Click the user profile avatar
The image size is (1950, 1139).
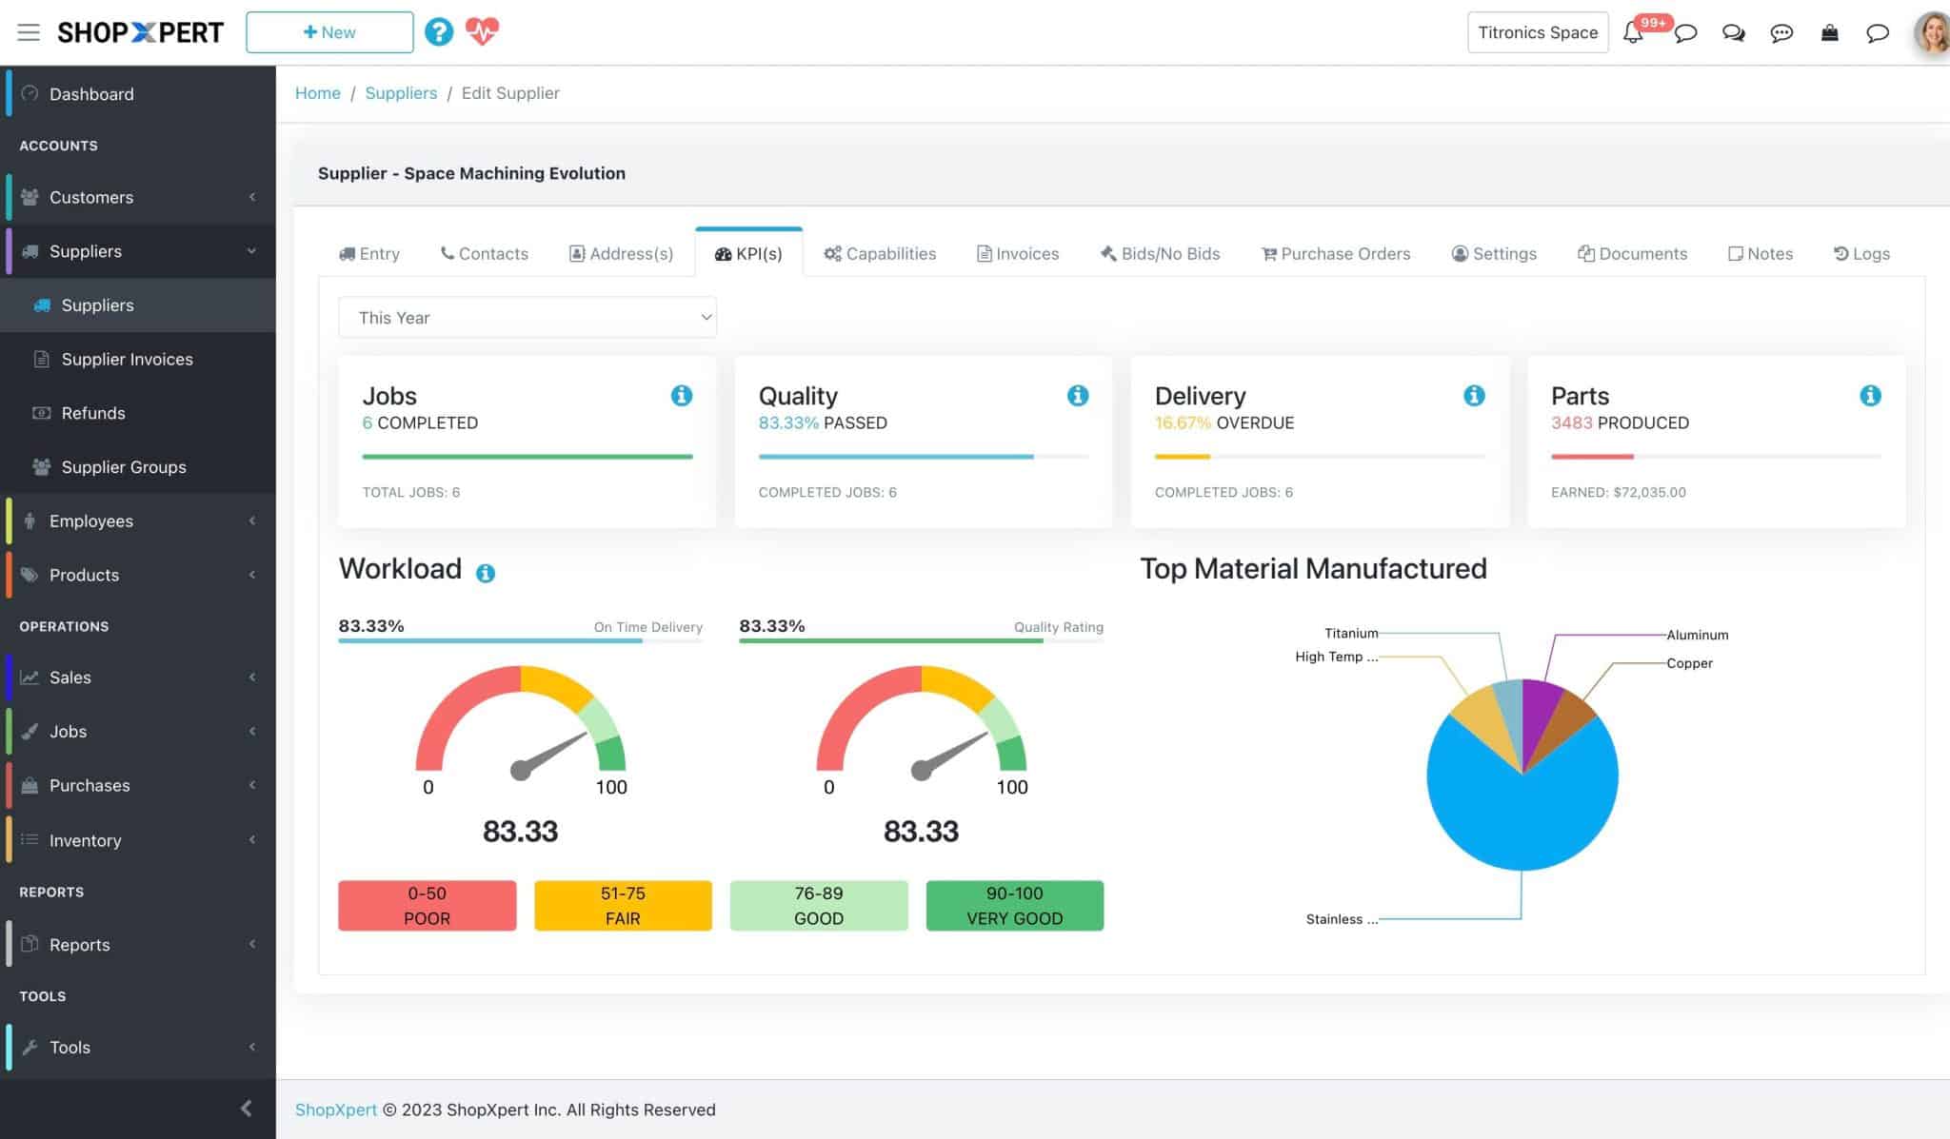(1931, 32)
